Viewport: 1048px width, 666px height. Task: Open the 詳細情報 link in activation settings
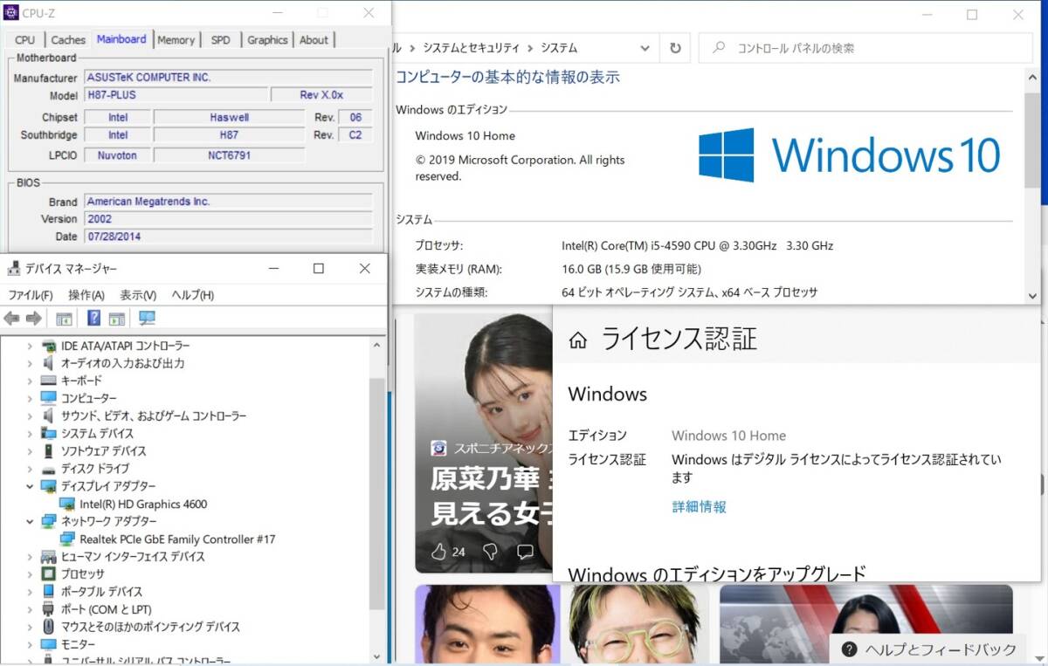pos(699,506)
